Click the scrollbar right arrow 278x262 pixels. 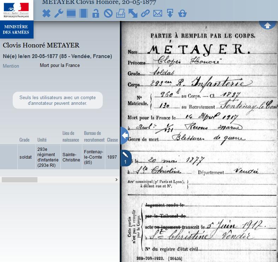coord(117,180)
